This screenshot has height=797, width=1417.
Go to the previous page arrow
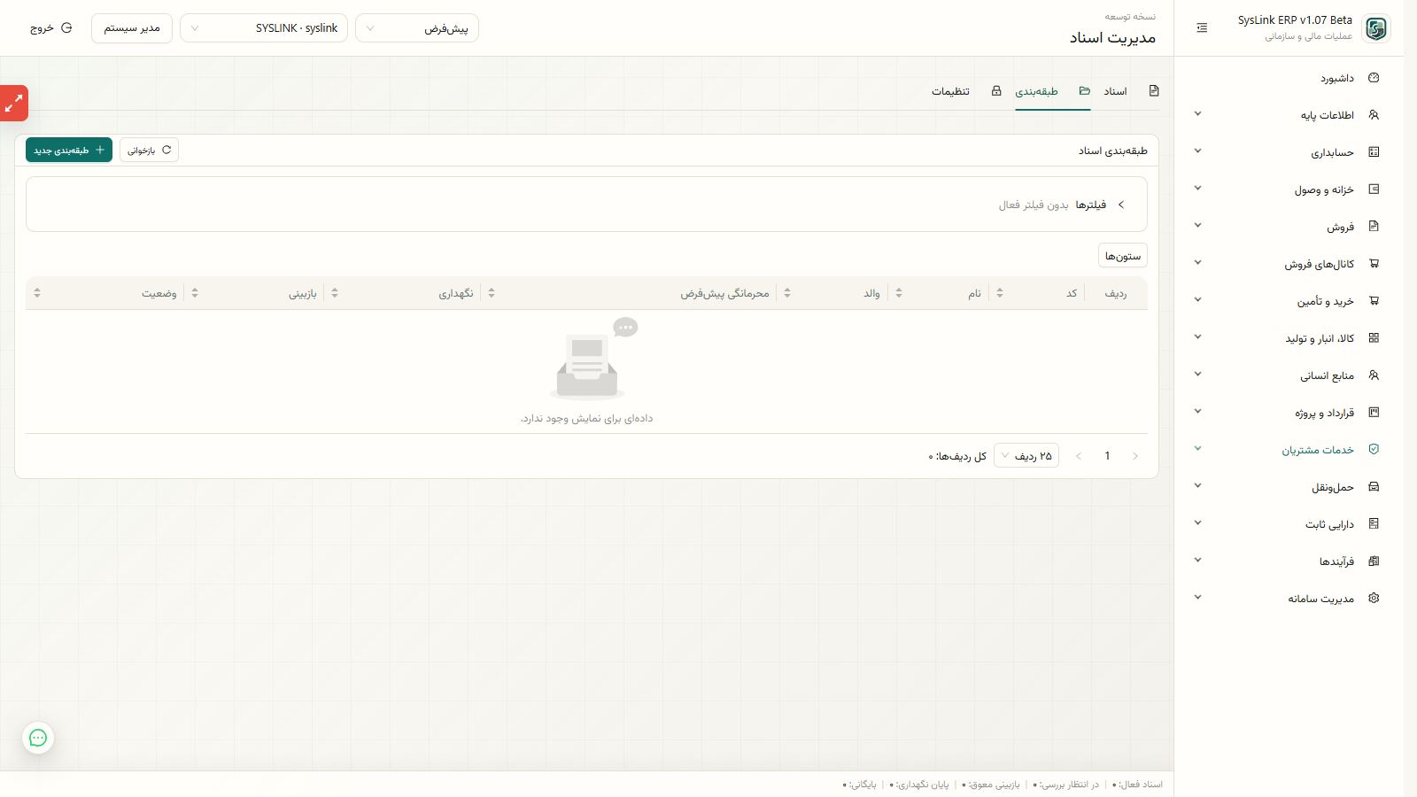tap(1135, 456)
